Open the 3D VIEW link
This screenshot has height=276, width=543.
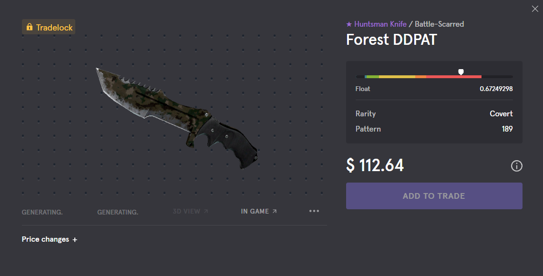191,211
